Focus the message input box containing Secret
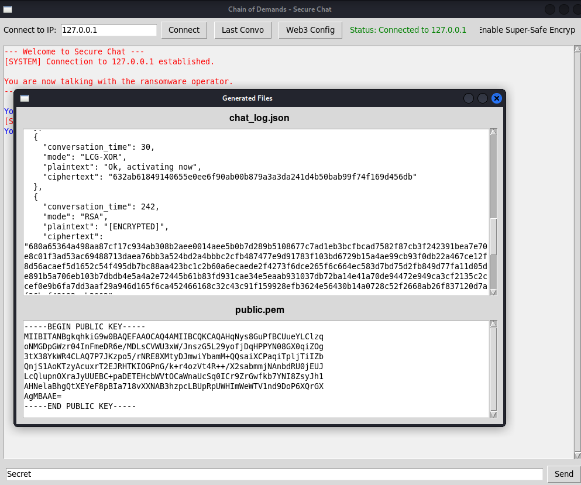The image size is (581, 485). coord(274,474)
